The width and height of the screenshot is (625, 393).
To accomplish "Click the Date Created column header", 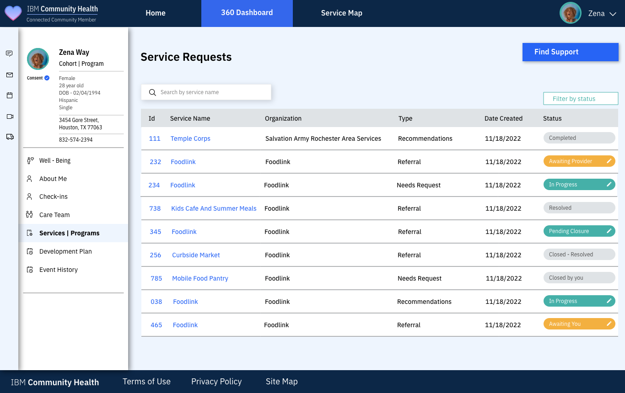I will [503, 118].
